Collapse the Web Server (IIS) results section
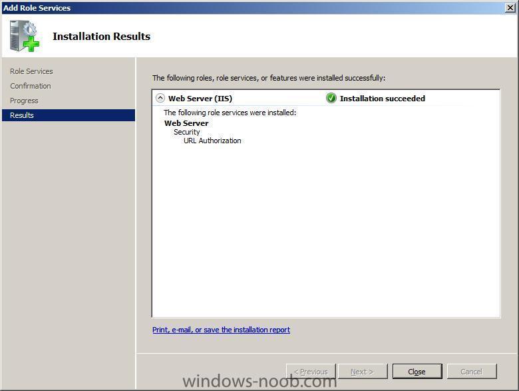This screenshot has height=391, width=519. click(160, 98)
